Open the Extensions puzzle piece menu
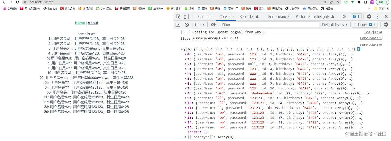 coord(359,2)
